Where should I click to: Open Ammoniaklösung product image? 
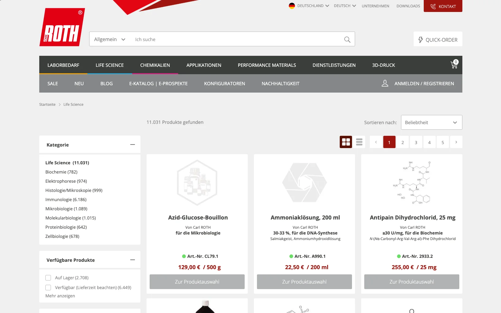click(304, 182)
